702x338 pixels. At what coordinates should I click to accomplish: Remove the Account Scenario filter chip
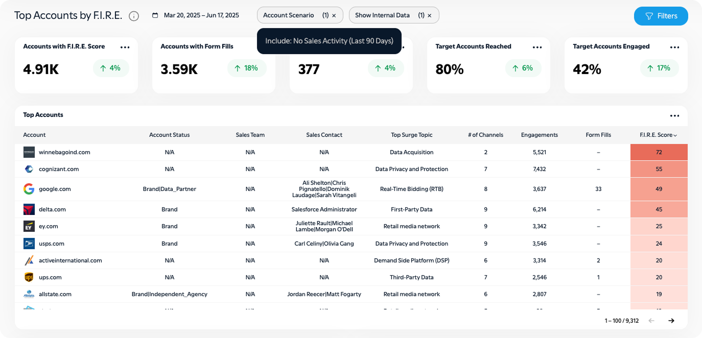334,15
